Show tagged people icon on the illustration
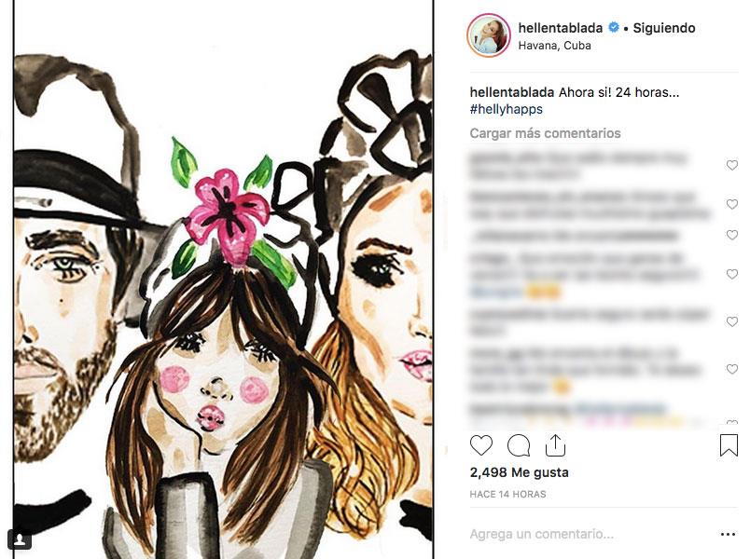The image size is (750, 559). pyautogui.click(x=20, y=539)
